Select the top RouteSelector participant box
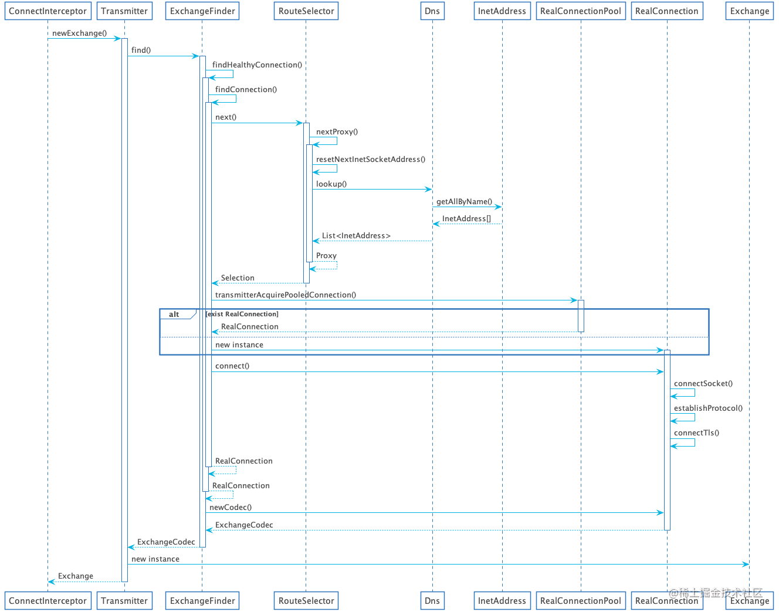 click(x=306, y=11)
